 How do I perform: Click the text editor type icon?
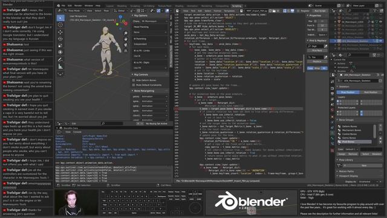click(x=177, y=11)
